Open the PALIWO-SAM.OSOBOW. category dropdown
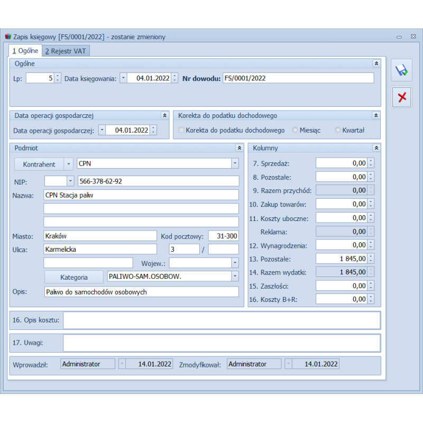423x423 pixels. (x=235, y=277)
